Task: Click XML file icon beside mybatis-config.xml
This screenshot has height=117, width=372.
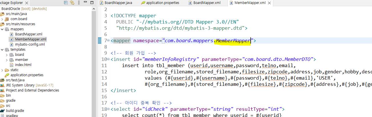Action: [12, 44]
